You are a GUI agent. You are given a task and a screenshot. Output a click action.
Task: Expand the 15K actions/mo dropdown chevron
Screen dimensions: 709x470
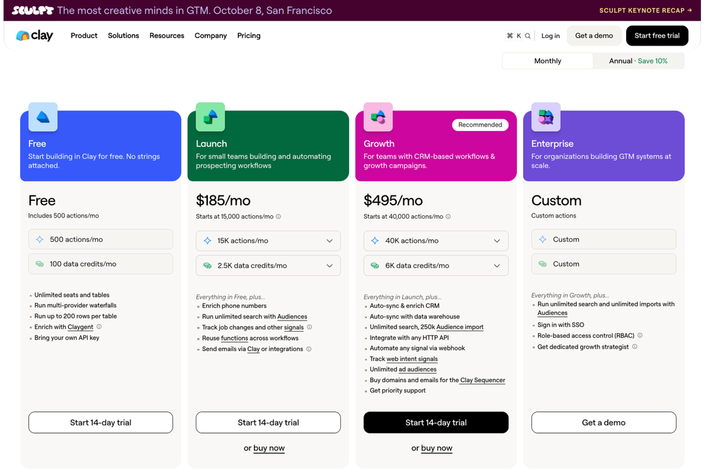(330, 241)
